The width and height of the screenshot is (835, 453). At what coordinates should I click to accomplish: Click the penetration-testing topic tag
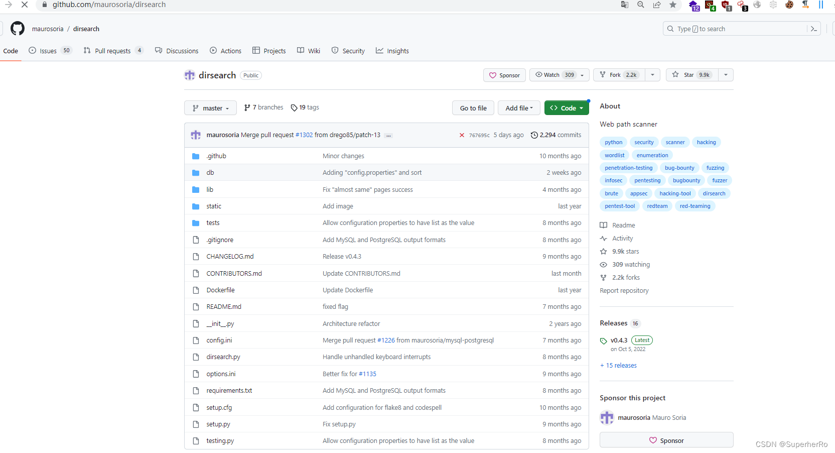pyautogui.click(x=628, y=168)
